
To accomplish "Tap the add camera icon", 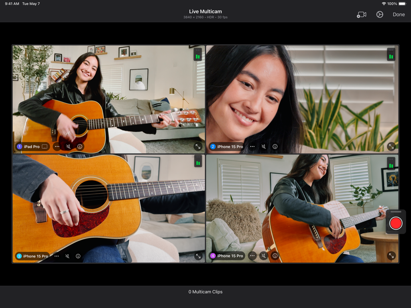I will tap(362, 14).
